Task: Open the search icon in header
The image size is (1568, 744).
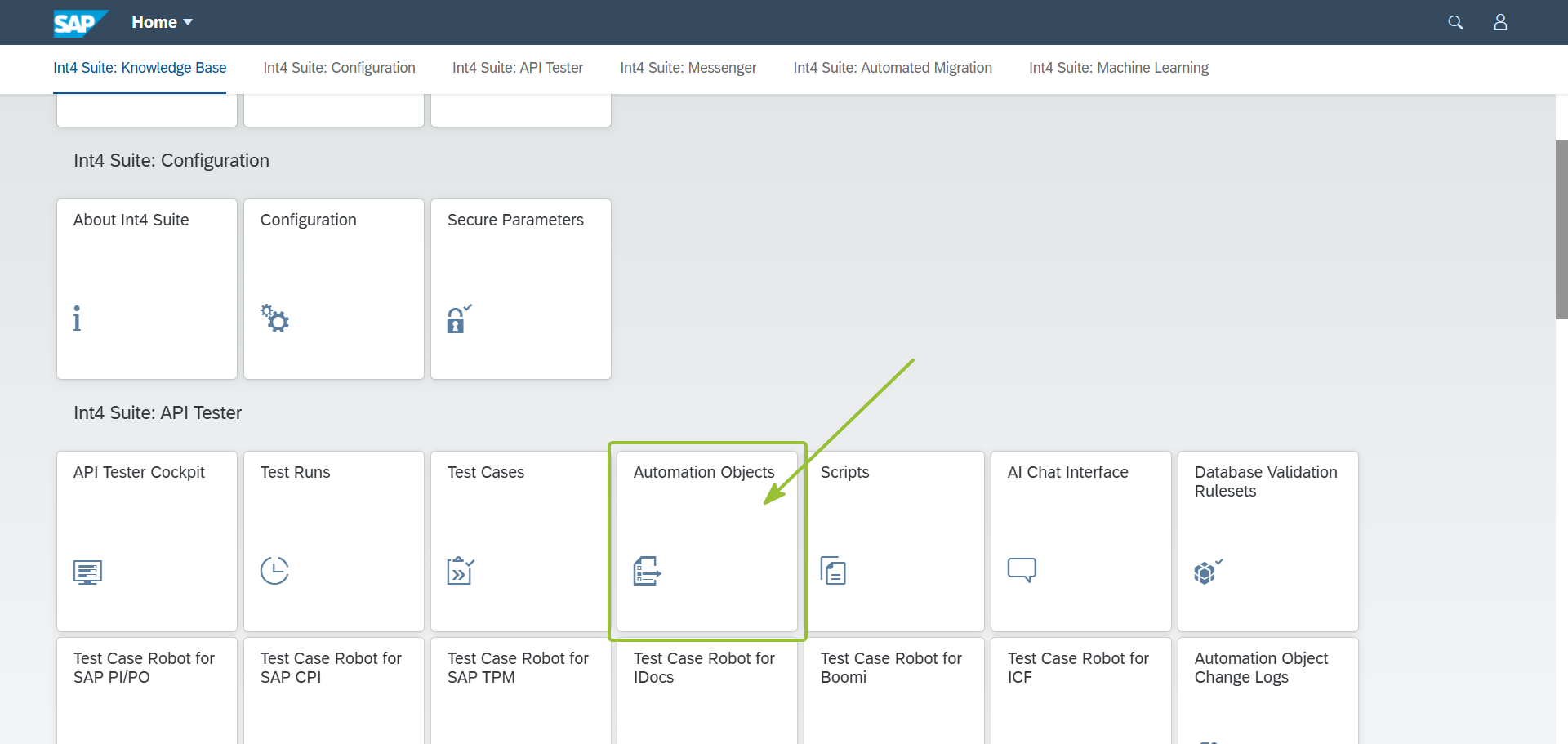Action: pyautogui.click(x=1455, y=22)
